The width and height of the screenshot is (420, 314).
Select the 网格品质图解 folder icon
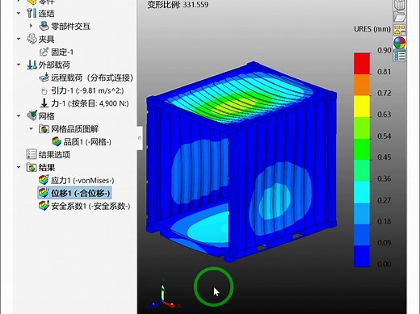point(44,129)
